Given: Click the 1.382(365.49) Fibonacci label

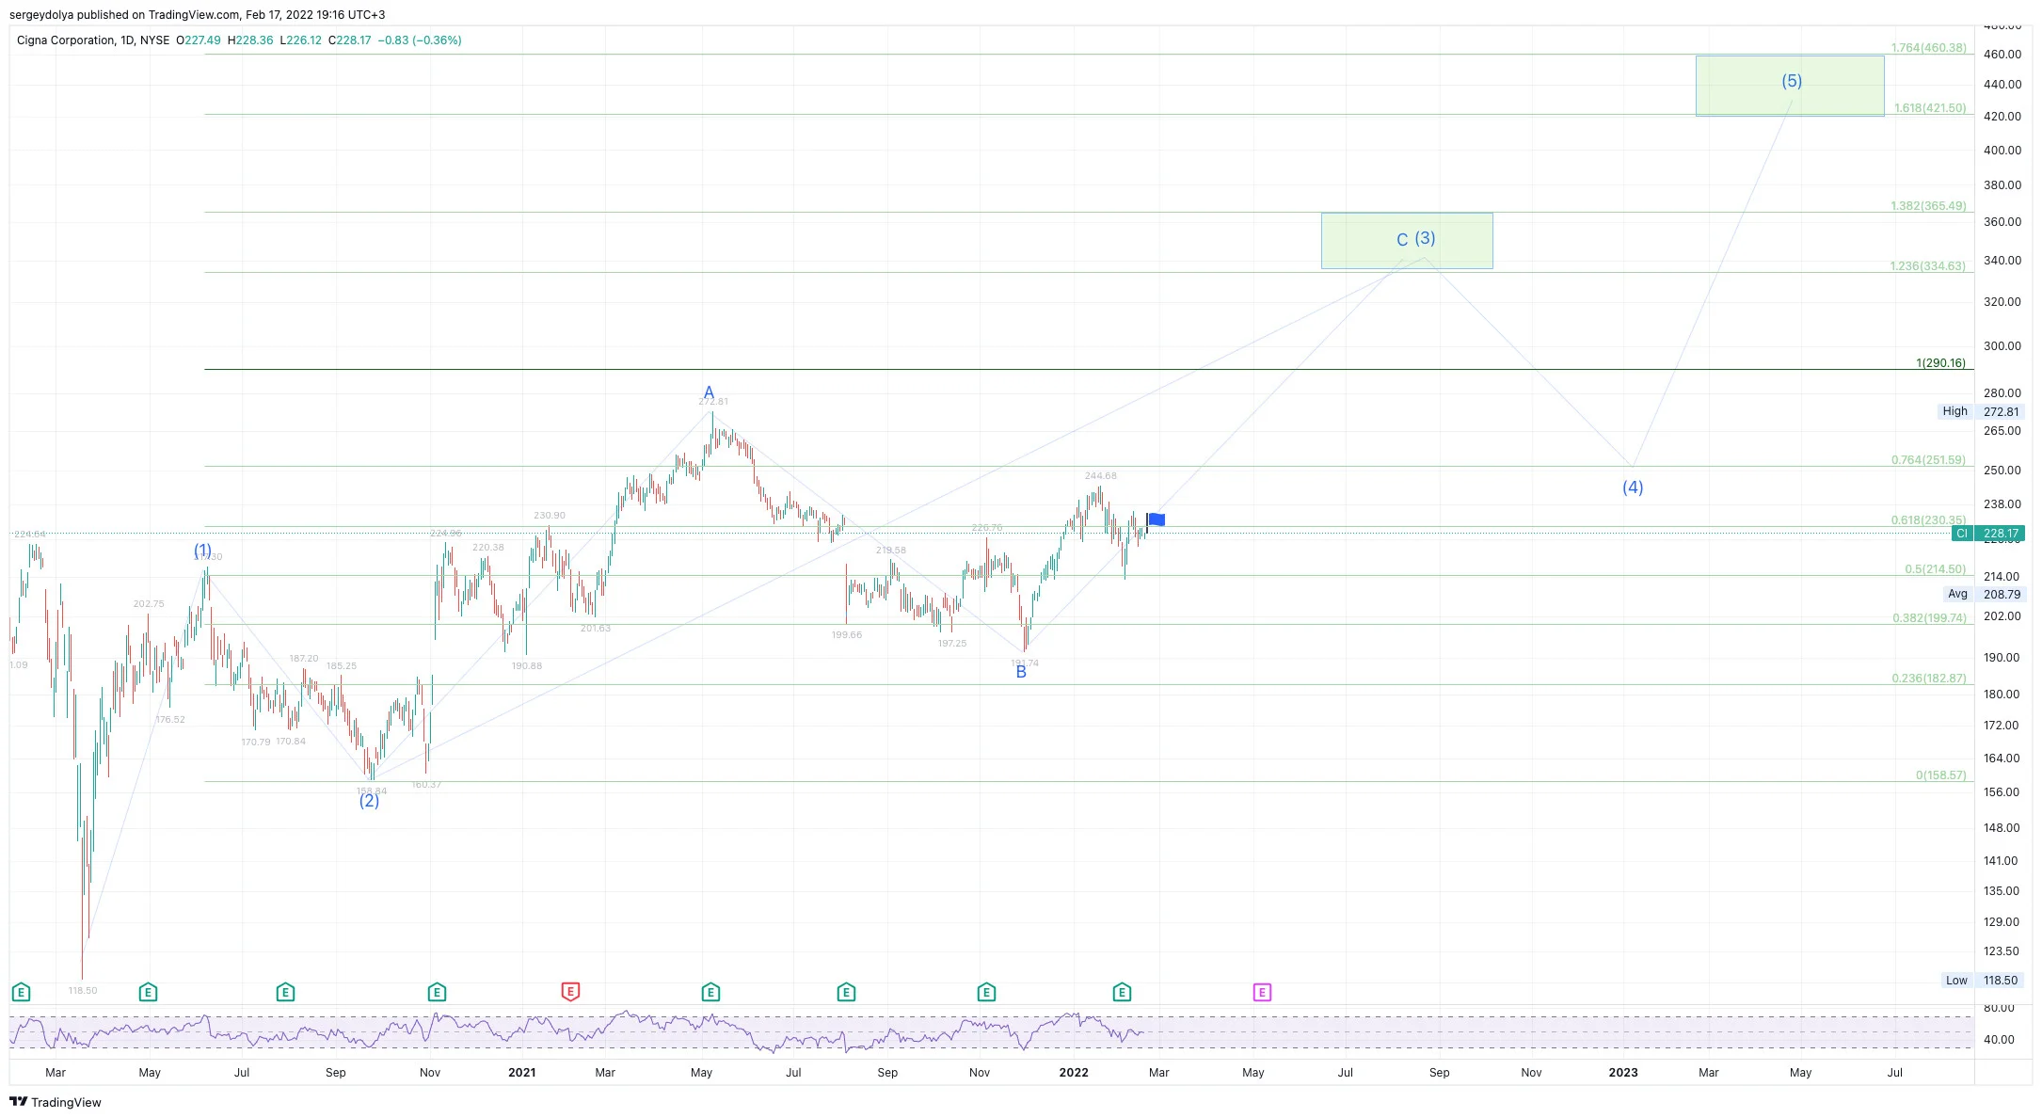Looking at the screenshot, I should point(1928,206).
